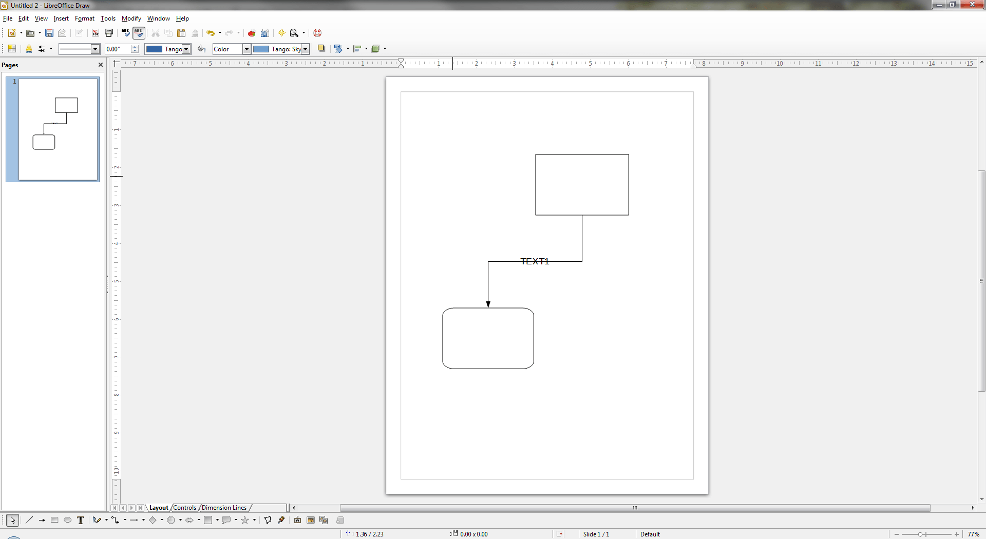Run the Spelling check icon
Screen dimensions: 986x539
(126, 33)
